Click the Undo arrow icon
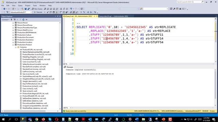The height and width of the screenshot is (122, 218). click(71, 9)
